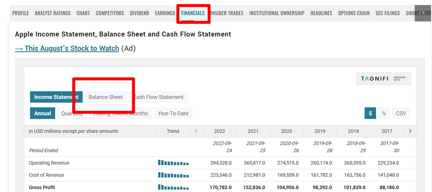Screen dimensions: 432x192
Task: Click the 2022 column header
Action: 220,131
